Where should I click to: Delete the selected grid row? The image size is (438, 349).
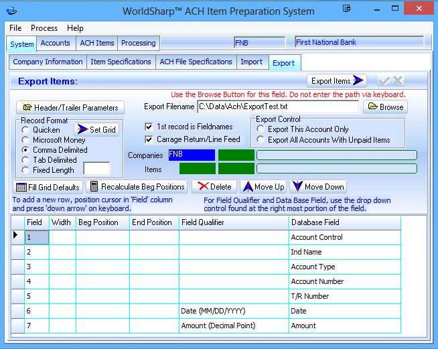pyautogui.click(x=214, y=187)
